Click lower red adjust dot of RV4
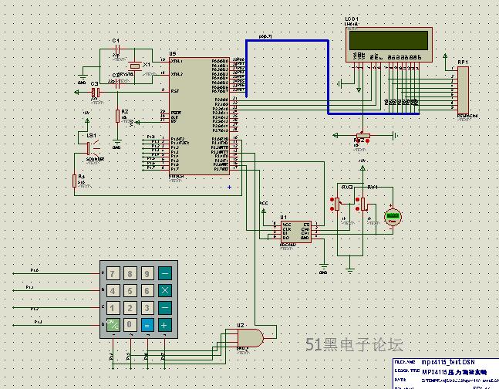499x389 pixels. click(358, 208)
